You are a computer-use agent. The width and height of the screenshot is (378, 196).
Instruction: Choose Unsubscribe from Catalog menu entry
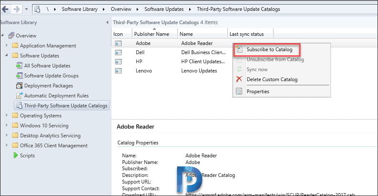point(275,60)
